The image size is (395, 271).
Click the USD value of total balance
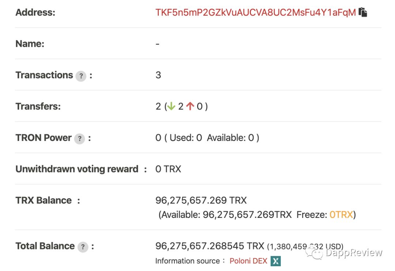point(305,246)
